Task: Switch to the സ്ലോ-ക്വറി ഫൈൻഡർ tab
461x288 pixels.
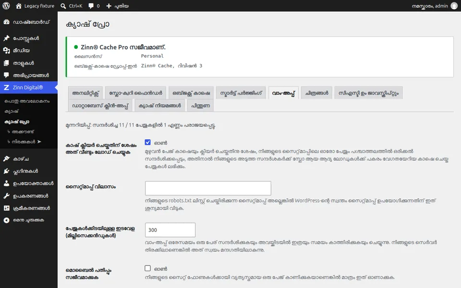Action: pos(135,93)
